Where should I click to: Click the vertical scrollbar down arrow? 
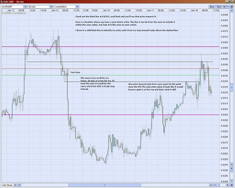point(232,164)
